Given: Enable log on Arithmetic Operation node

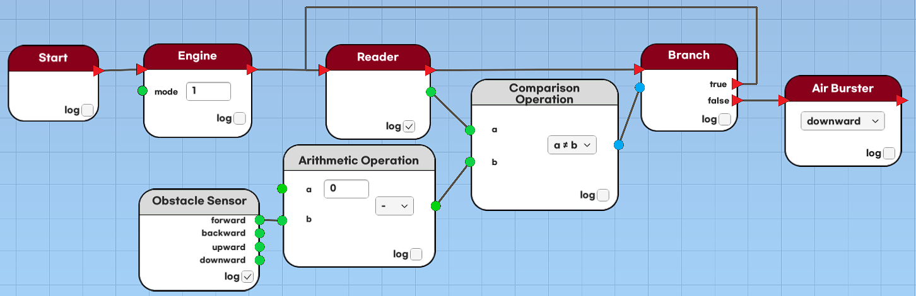Looking at the screenshot, I should (416, 254).
